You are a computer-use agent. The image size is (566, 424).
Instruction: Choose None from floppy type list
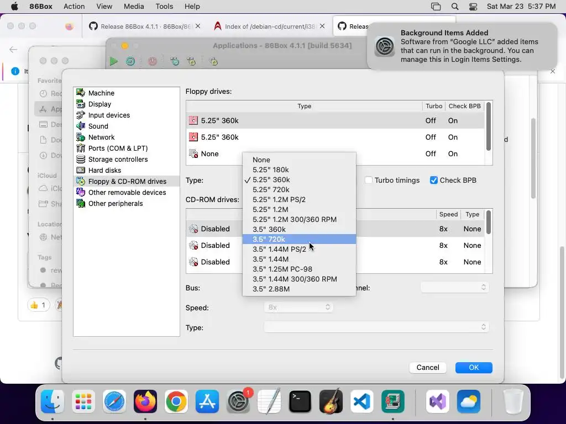pos(299,160)
